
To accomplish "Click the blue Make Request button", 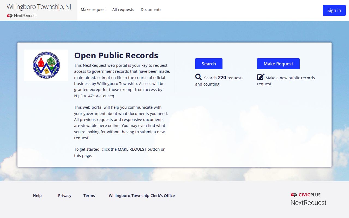I will point(278,64).
